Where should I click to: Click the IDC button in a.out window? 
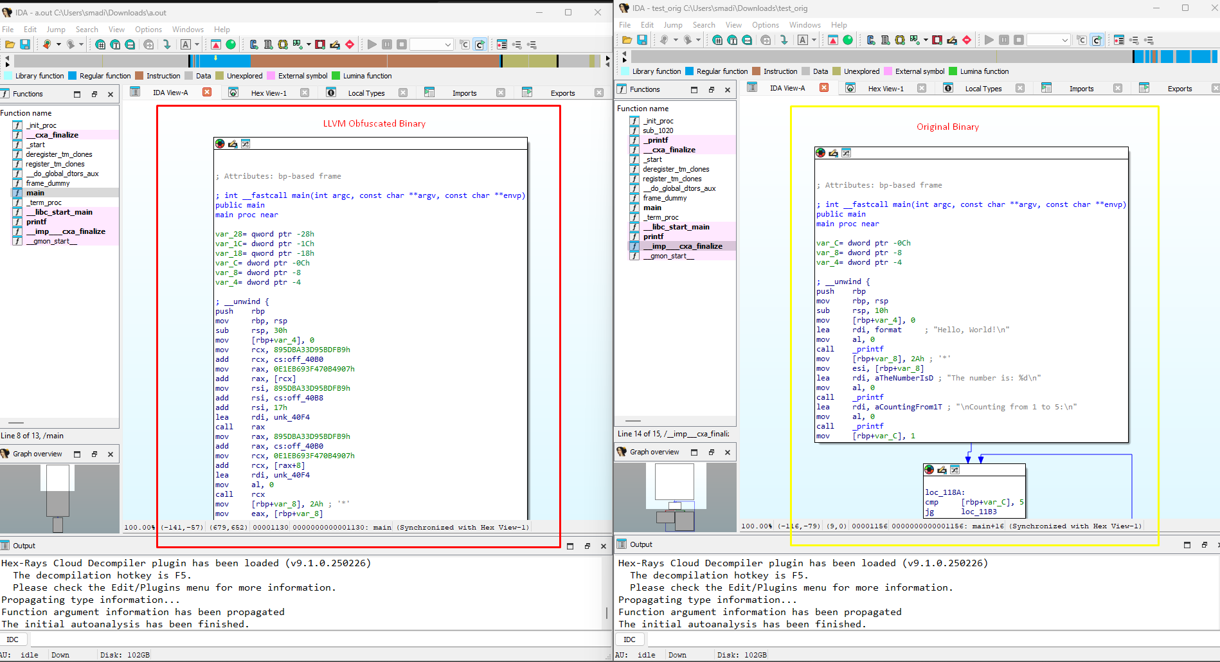click(13, 640)
